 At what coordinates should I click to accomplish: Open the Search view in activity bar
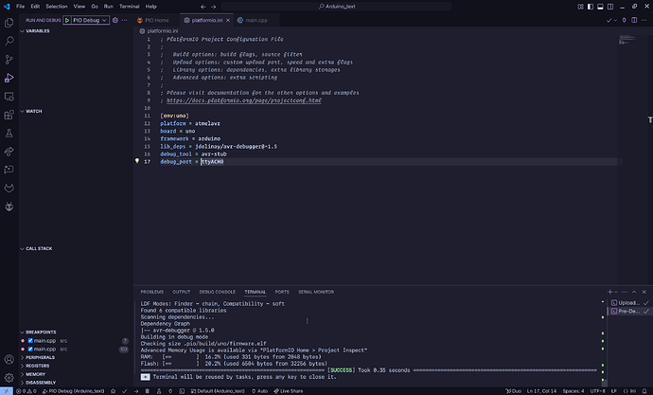click(x=9, y=41)
